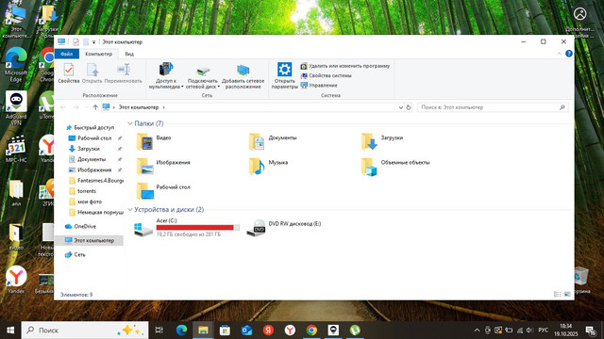Show hidden tray icons chevron
The height and width of the screenshot is (339, 604).
[477, 331]
